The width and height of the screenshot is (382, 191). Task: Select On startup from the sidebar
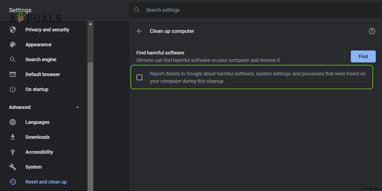pyautogui.click(x=37, y=89)
